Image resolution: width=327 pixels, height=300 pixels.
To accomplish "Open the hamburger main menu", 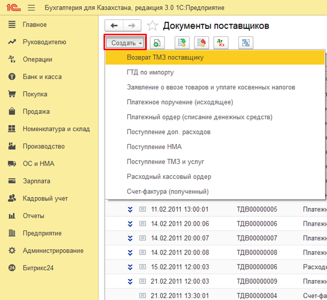I will [x=31, y=8].
